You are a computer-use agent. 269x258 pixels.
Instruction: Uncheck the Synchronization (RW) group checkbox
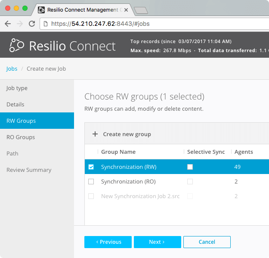91,167
